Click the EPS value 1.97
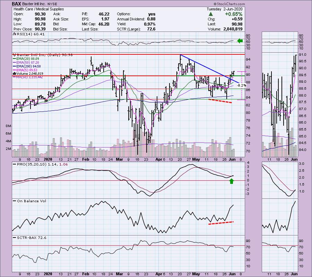Screen dimensions: 312x277 tap(105, 19)
